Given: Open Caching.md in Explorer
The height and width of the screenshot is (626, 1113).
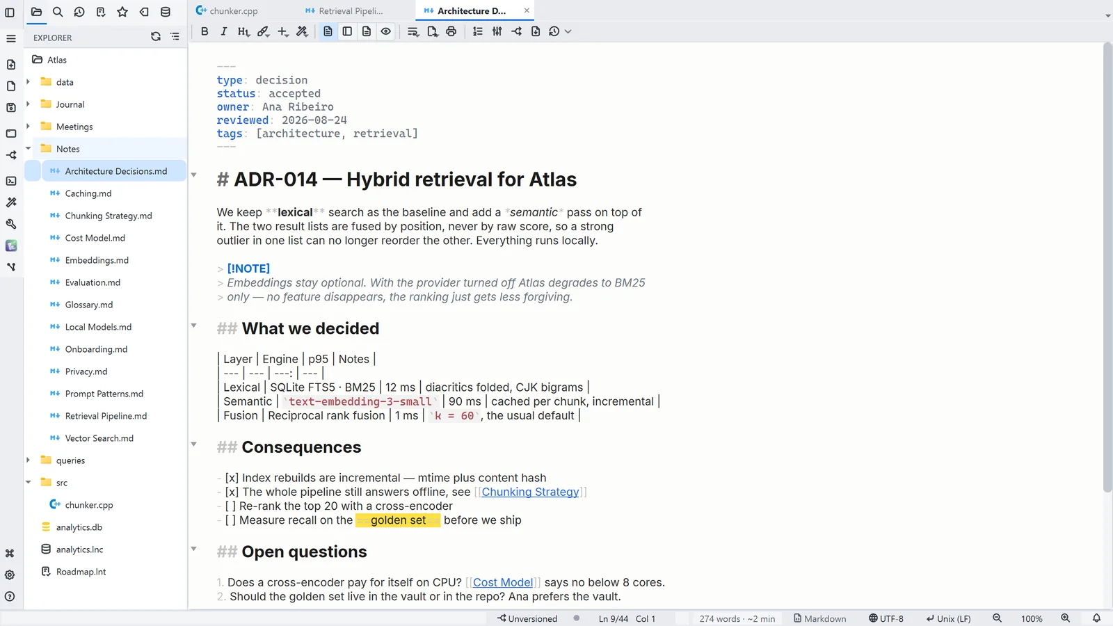Looking at the screenshot, I should click(x=88, y=193).
